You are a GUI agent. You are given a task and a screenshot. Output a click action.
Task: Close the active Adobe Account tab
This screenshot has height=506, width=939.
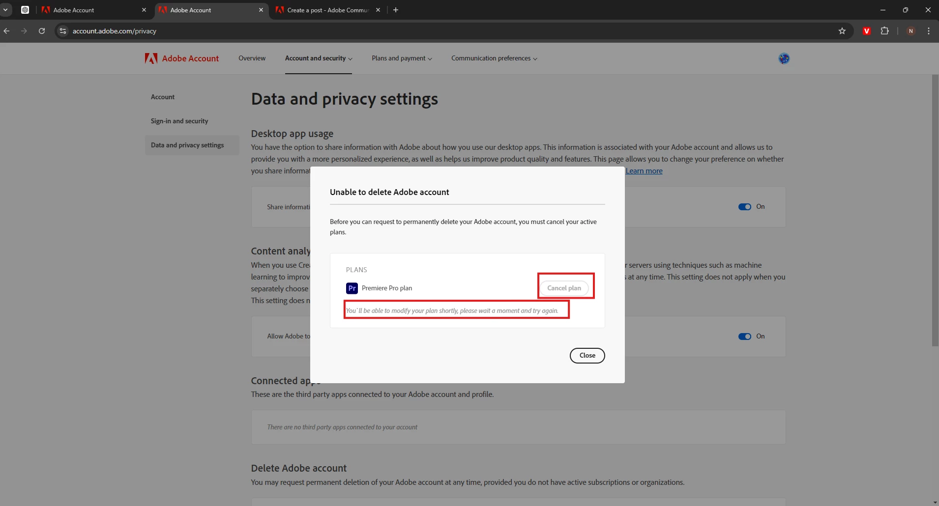click(x=261, y=10)
